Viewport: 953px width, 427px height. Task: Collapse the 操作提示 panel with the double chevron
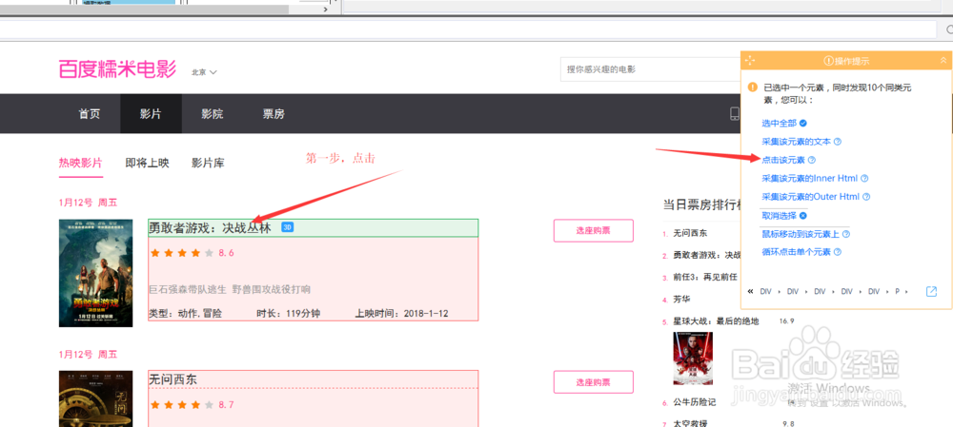[943, 61]
